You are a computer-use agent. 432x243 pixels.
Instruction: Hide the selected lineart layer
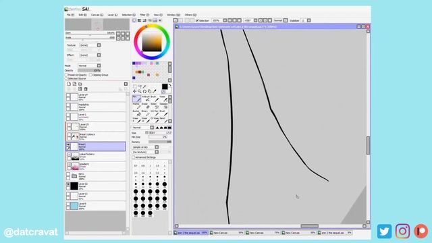coord(68,144)
